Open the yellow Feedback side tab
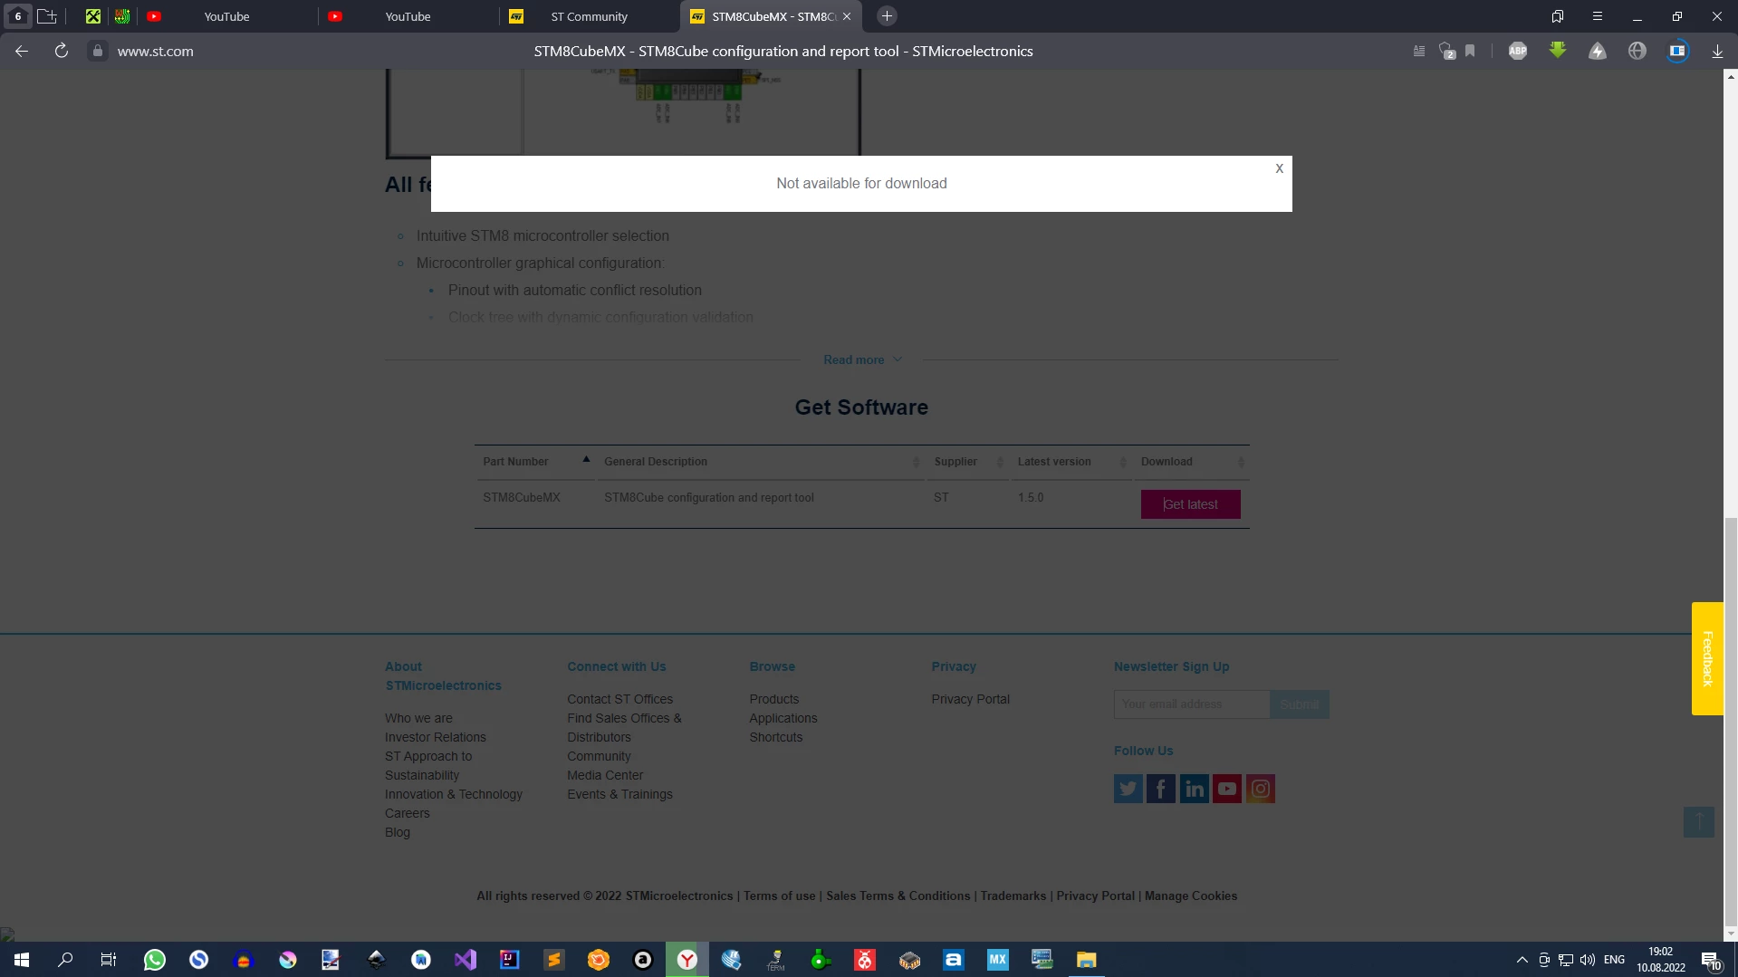The height and width of the screenshot is (977, 1738). 1707,658
